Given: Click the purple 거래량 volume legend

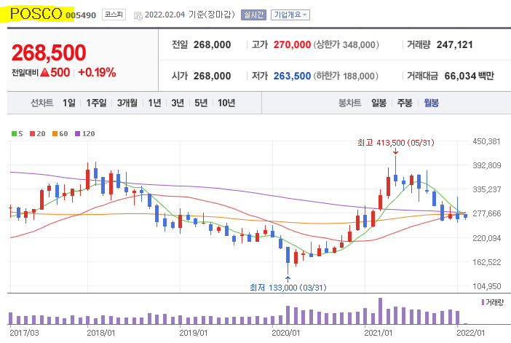Looking at the screenshot, I should tap(493, 302).
